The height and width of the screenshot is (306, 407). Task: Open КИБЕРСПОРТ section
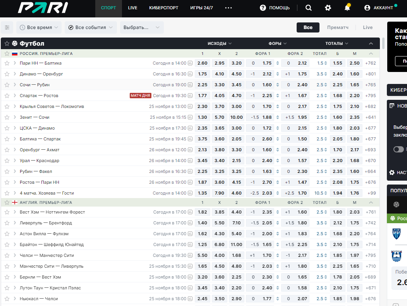164,8
